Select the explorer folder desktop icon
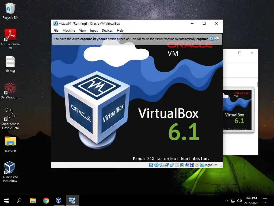Viewport: 274px width, 206px height. [x=10, y=144]
